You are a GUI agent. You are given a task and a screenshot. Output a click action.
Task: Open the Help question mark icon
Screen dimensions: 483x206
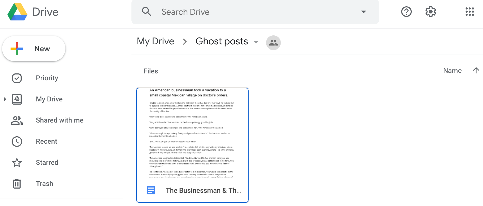click(x=406, y=12)
